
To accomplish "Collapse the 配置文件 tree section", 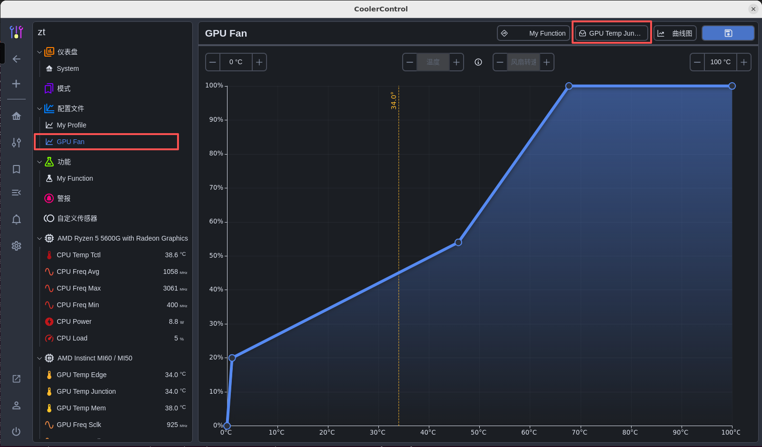I will pyautogui.click(x=40, y=108).
